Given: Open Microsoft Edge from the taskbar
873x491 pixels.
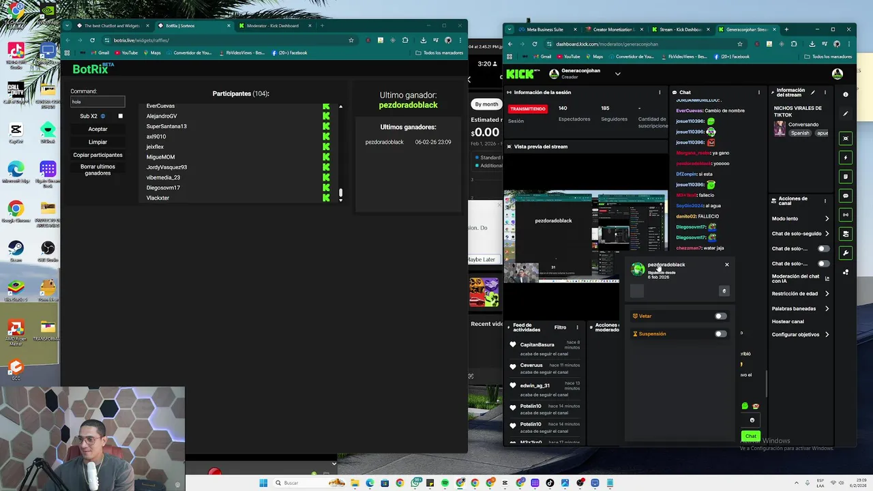Looking at the screenshot, I should click(x=370, y=483).
